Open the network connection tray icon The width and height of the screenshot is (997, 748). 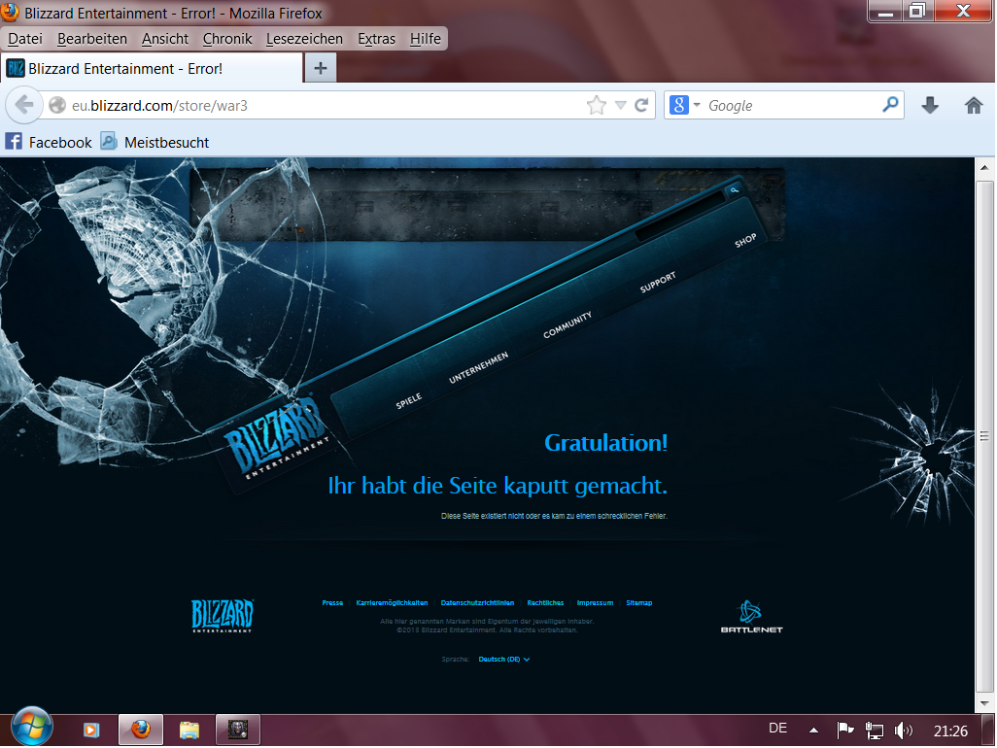click(875, 731)
